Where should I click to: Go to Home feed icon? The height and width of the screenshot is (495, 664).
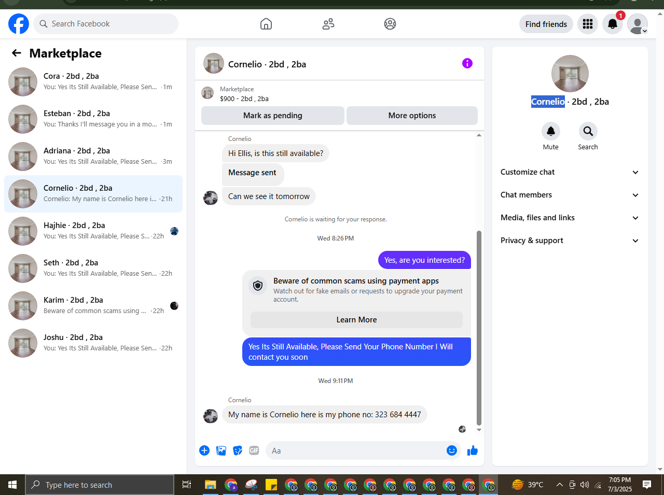tap(266, 24)
